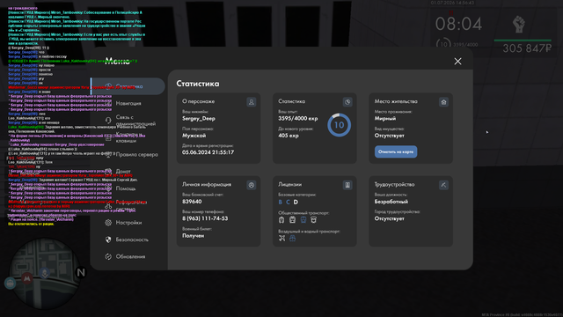
Task: Click the Личная информация card icon
Action: pos(252,185)
